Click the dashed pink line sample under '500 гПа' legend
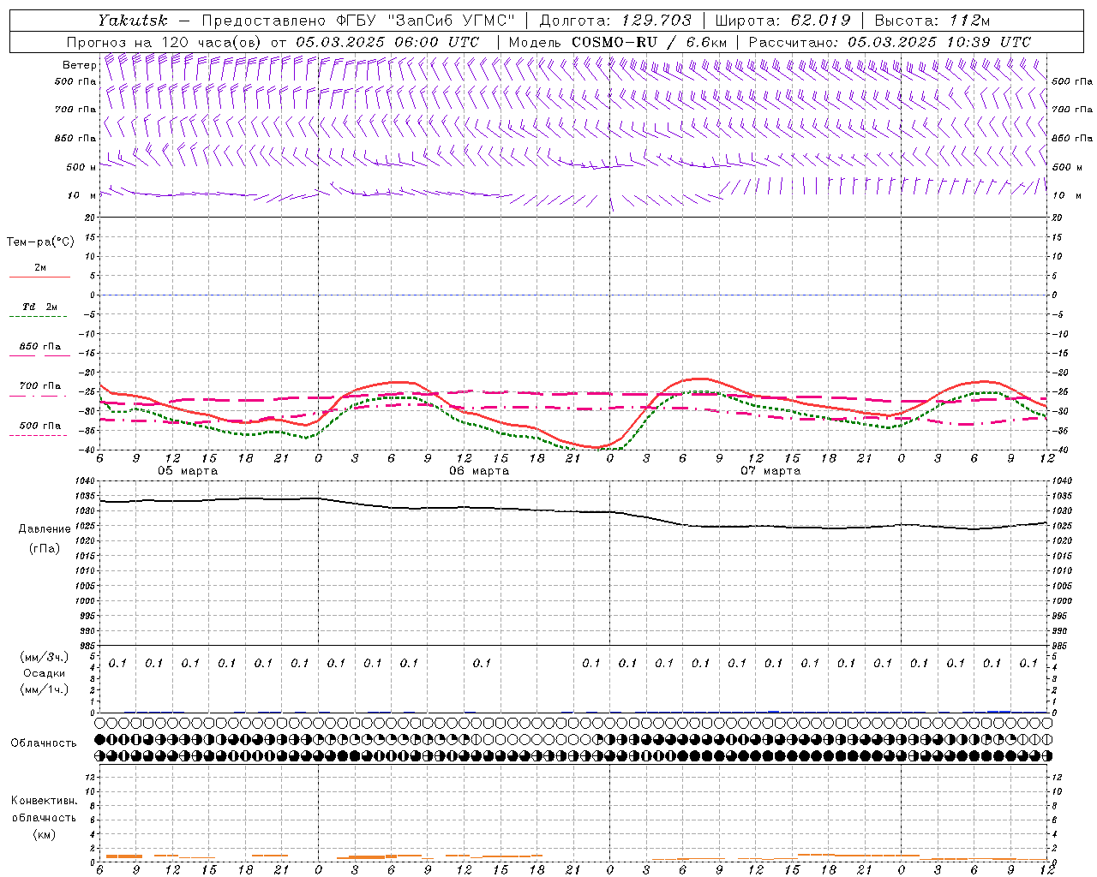Viewport: 1097px width, 877px height. (x=38, y=435)
